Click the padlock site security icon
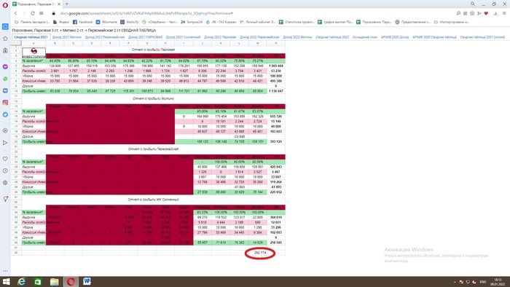The image size is (510, 287). tap(54, 13)
